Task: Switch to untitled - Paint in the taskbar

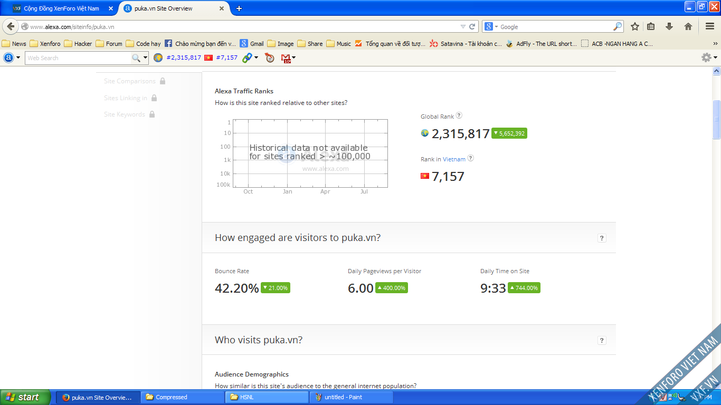Action: pos(352,397)
